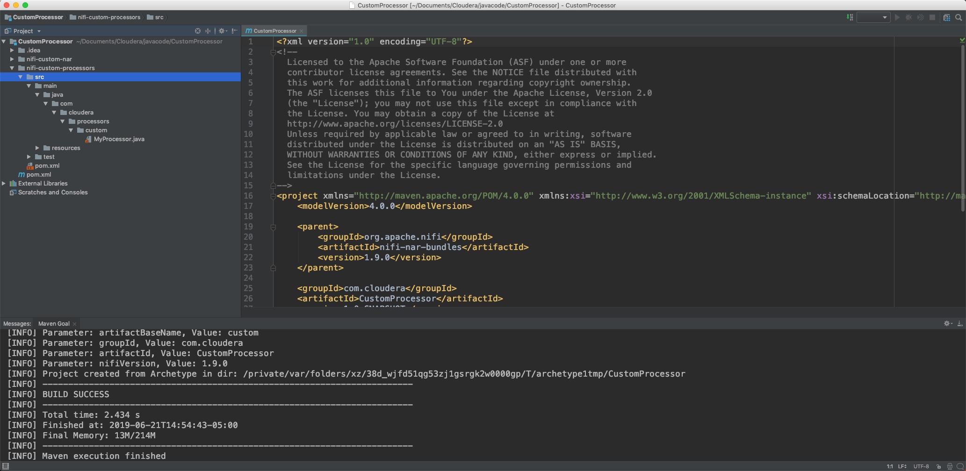Hide the Project tool window with the arrow icon
This screenshot has height=471, width=966.
tap(234, 31)
